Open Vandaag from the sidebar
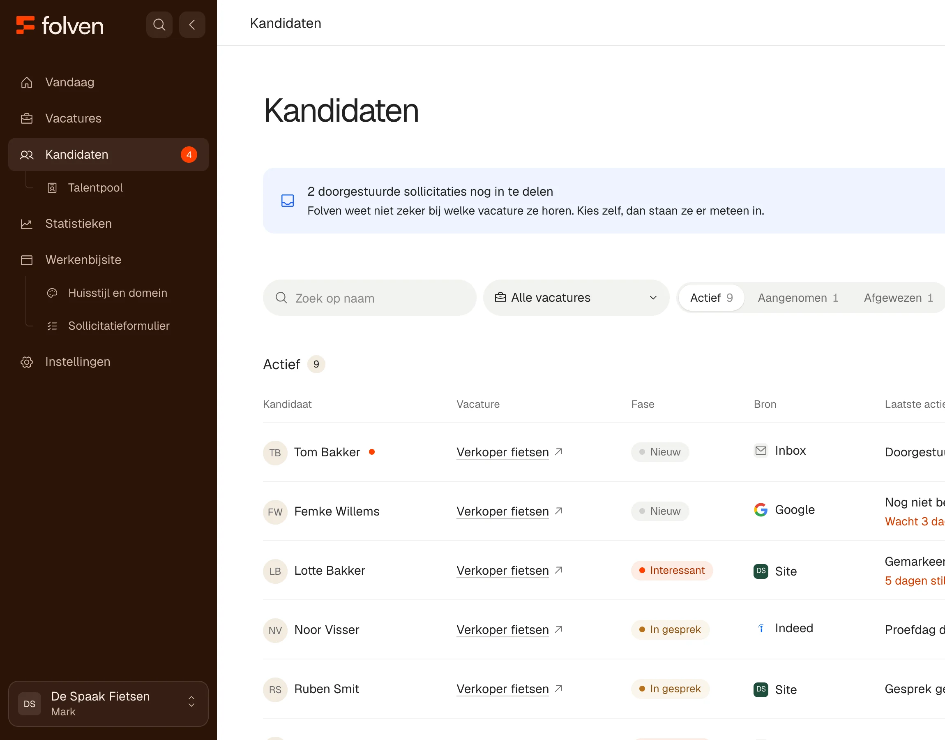The height and width of the screenshot is (740, 945). point(108,82)
